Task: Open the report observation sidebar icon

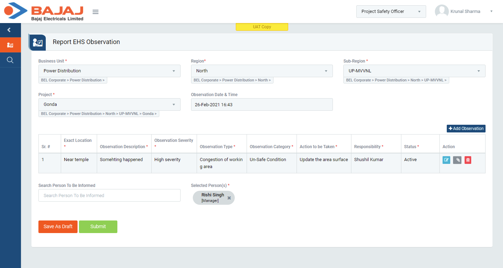Action: click(10, 45)
